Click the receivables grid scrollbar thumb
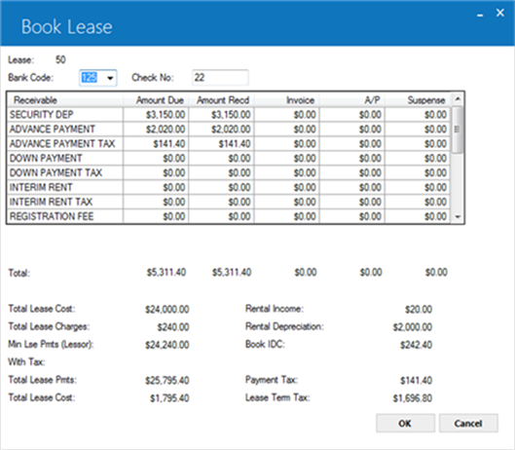 coord(458,130)
